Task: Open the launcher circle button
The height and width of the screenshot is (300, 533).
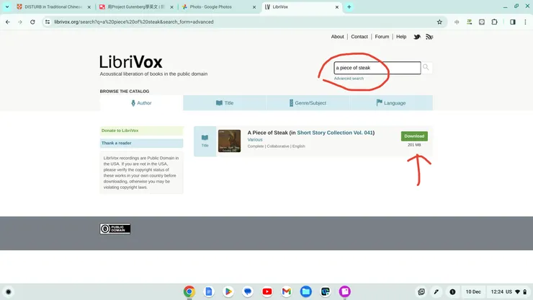Action: (9, 292)
